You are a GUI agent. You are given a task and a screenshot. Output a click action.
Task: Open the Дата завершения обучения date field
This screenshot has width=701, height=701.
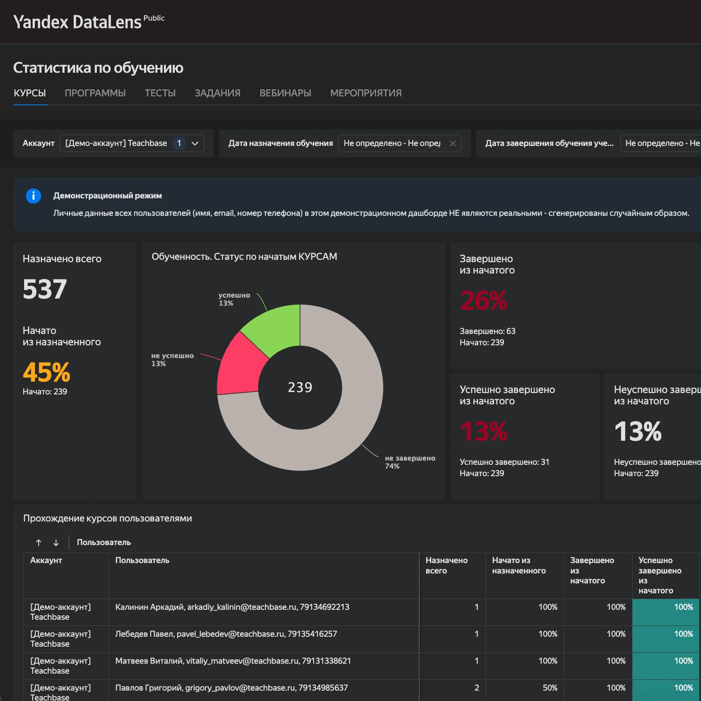click(x=660, y=143)
